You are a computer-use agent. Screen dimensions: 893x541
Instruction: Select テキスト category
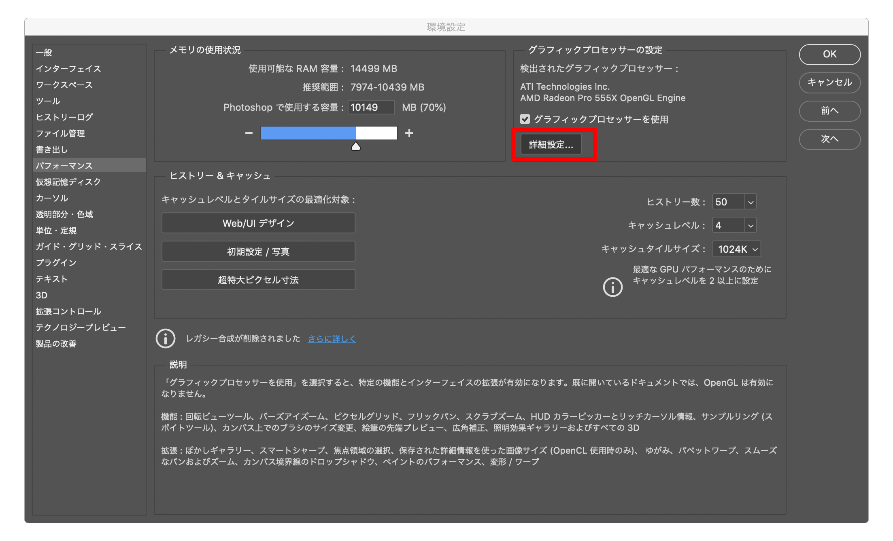(89, 279)
